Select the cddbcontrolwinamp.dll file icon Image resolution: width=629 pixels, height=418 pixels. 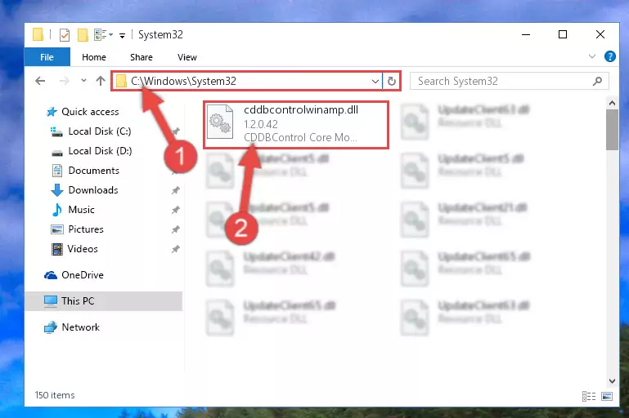pos(220,122)
